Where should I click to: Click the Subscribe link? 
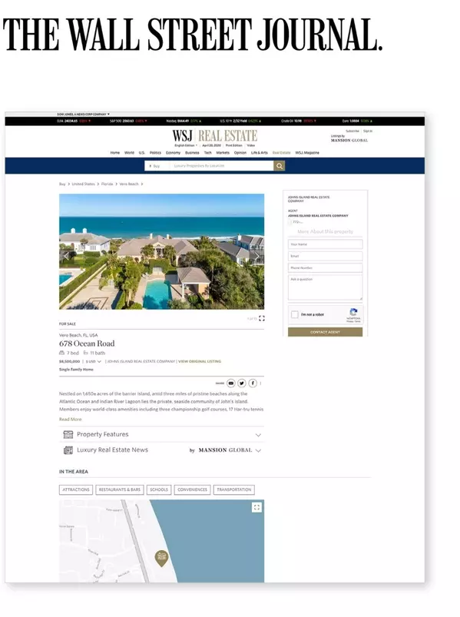point(352,131)
